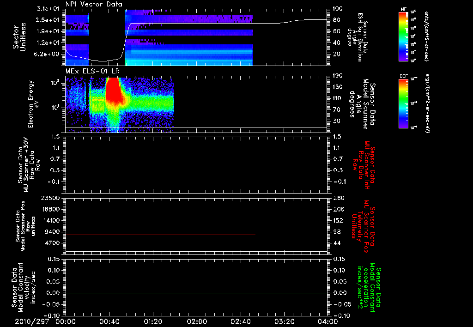Select the 'MEx ELS-01 LR' panel title
The height and width of the screenshot is (327, 473).
[92, 71]
